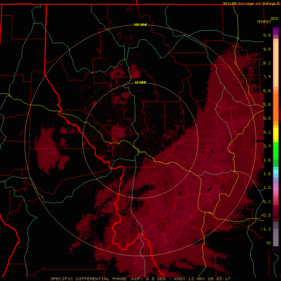Click the Specific Differential Phase caption at the bottom

[140, 279]
